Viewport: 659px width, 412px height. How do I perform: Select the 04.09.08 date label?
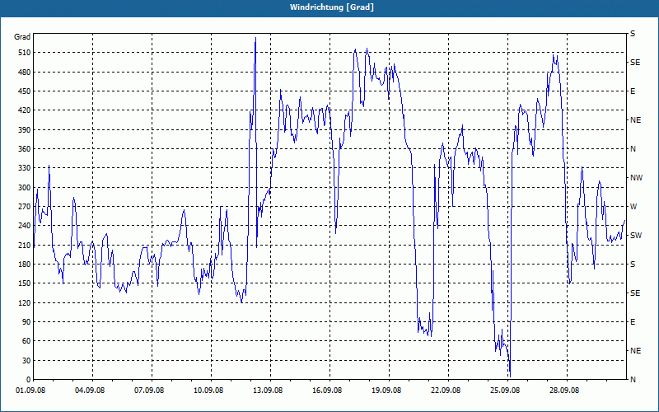click(90, 391)
